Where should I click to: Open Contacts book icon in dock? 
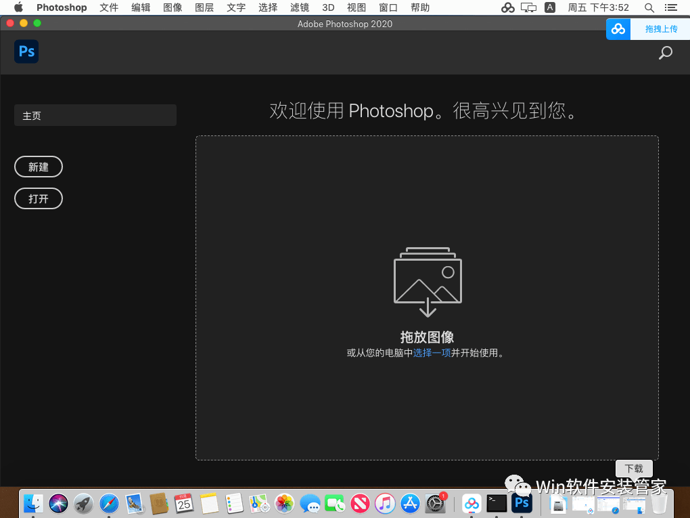159,504
